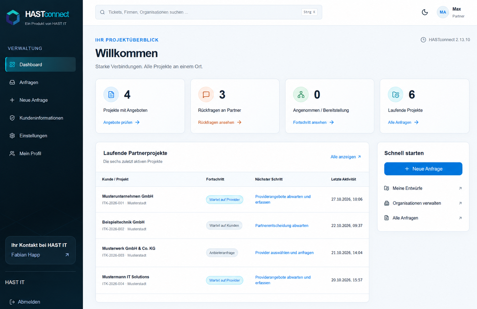Image resolution: width=477 pixels, height=309 pixels.
Task: Open Anfragen in the sidebar
Action: pos(40,82)
